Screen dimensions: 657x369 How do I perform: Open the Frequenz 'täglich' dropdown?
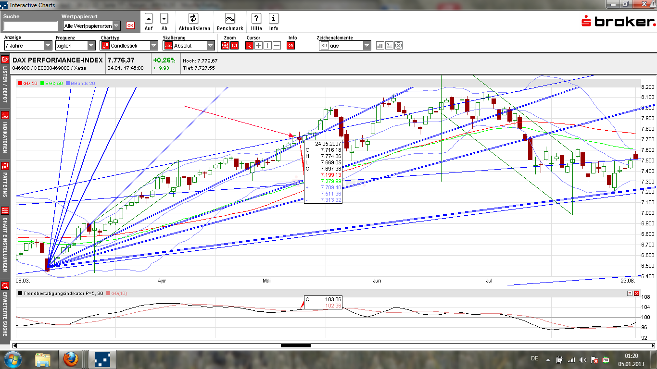tap(76, 46)
